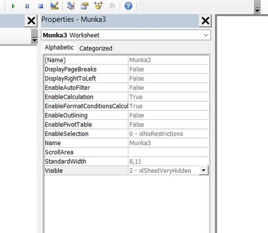Click the Run Sub green play icon
This screenshot has width=268, height=233.
coord(13,6)
